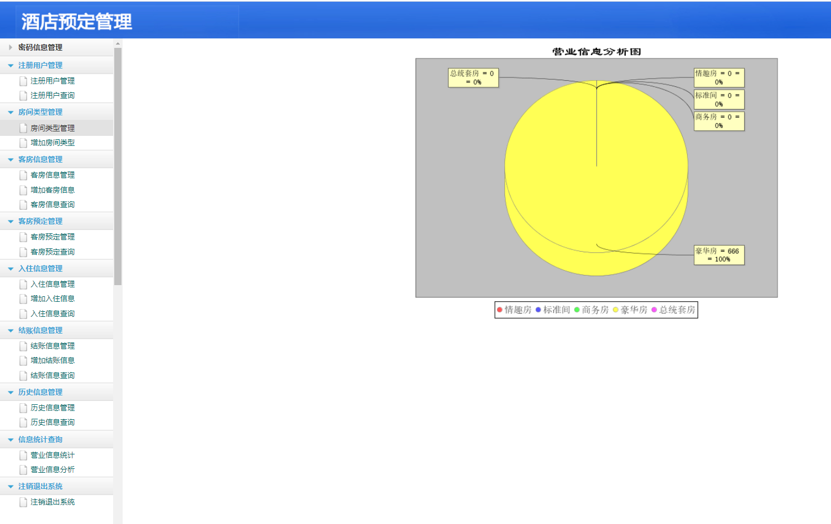Collapse the 入住信息管理 section header
Image resolution: width=831 pixels, height=524 pixels.
click(56, 268)
